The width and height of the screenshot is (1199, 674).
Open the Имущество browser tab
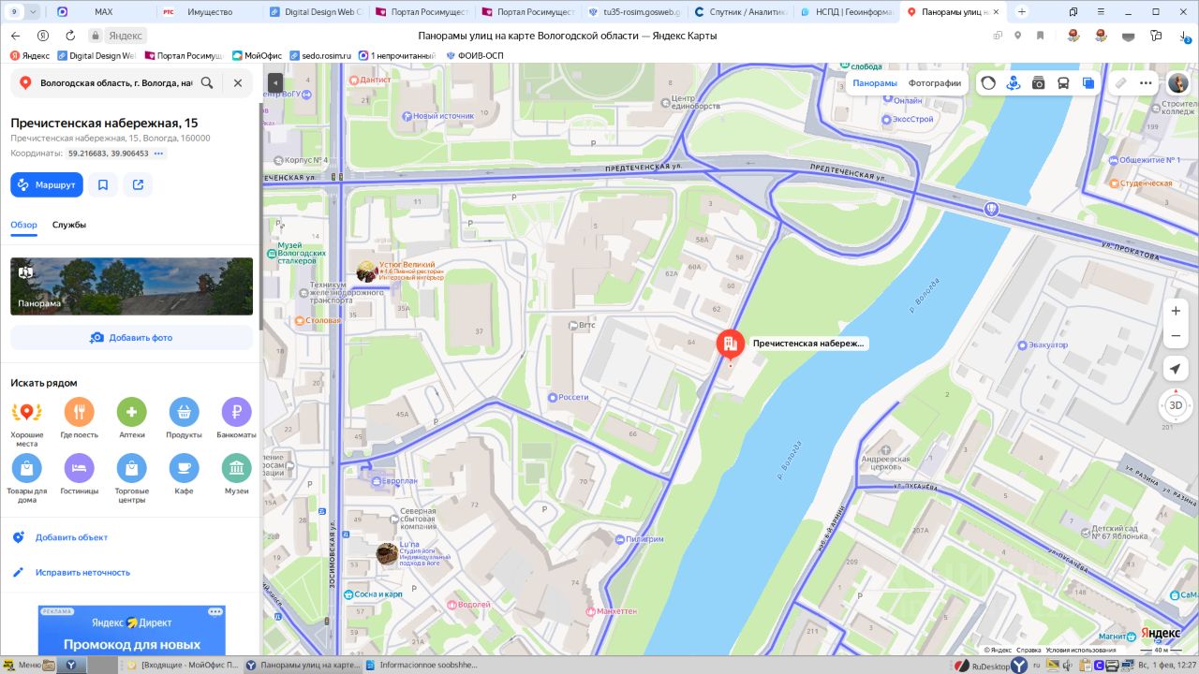(x=209, y=11)
